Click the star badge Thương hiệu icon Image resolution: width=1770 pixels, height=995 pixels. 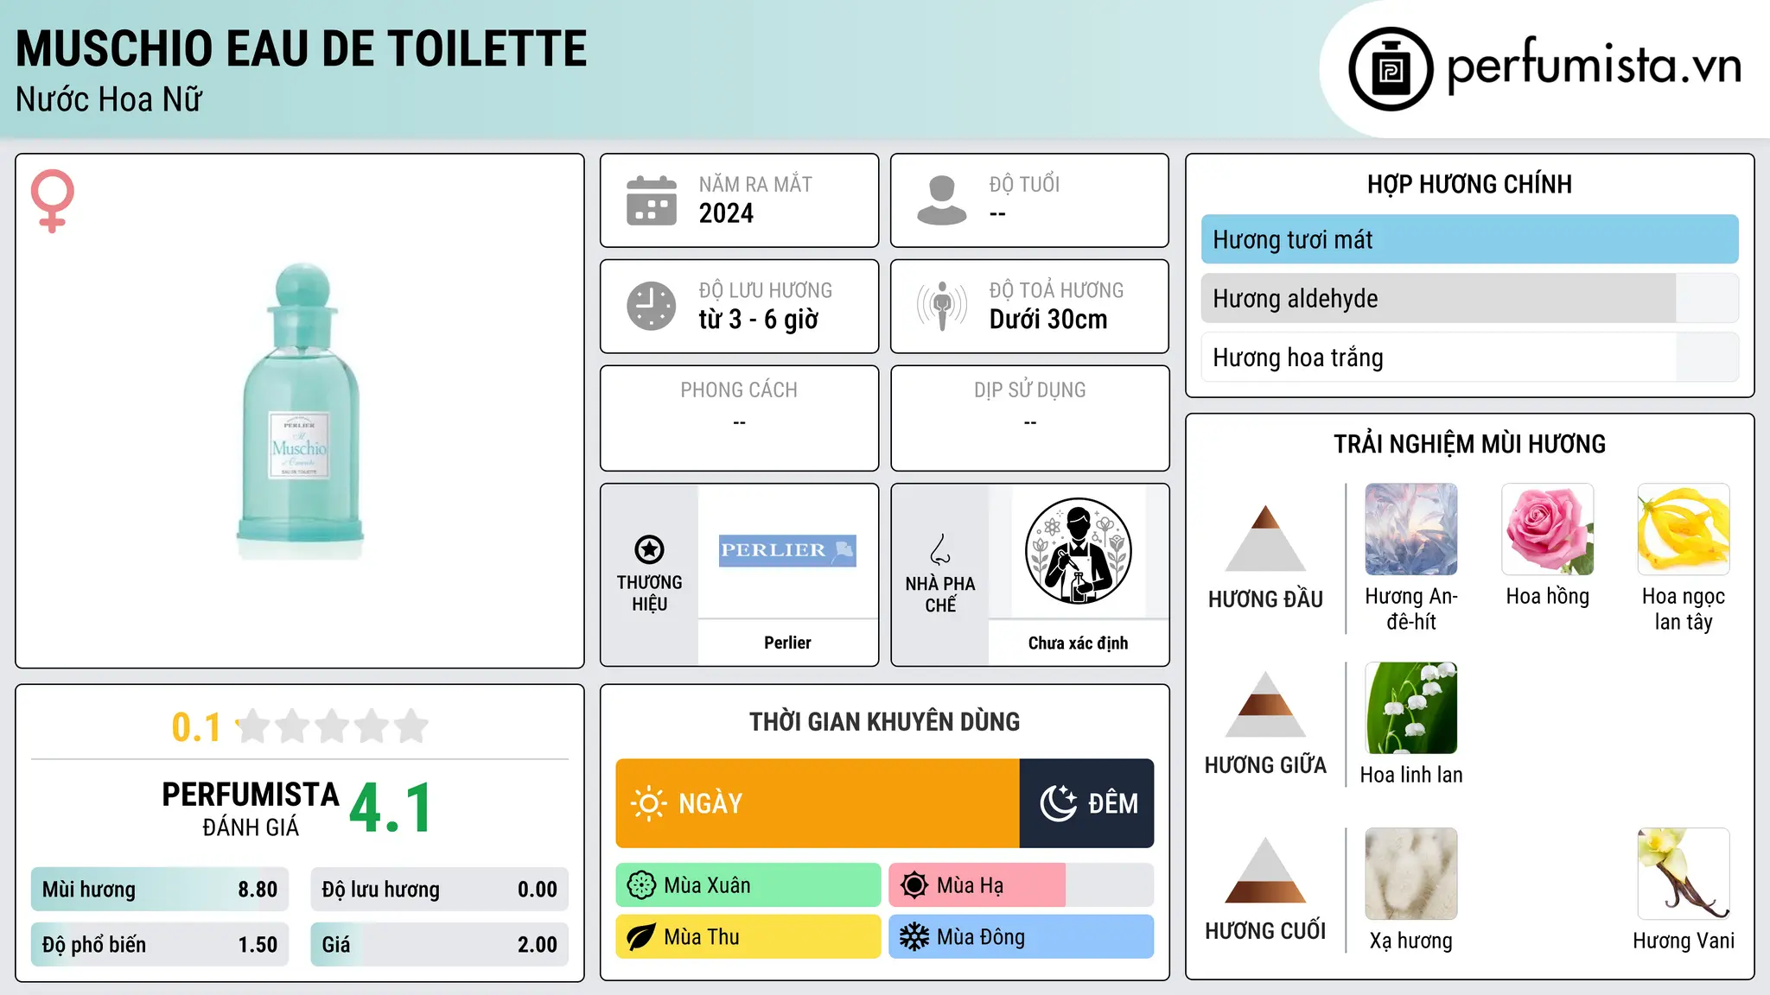pos(649,549)
